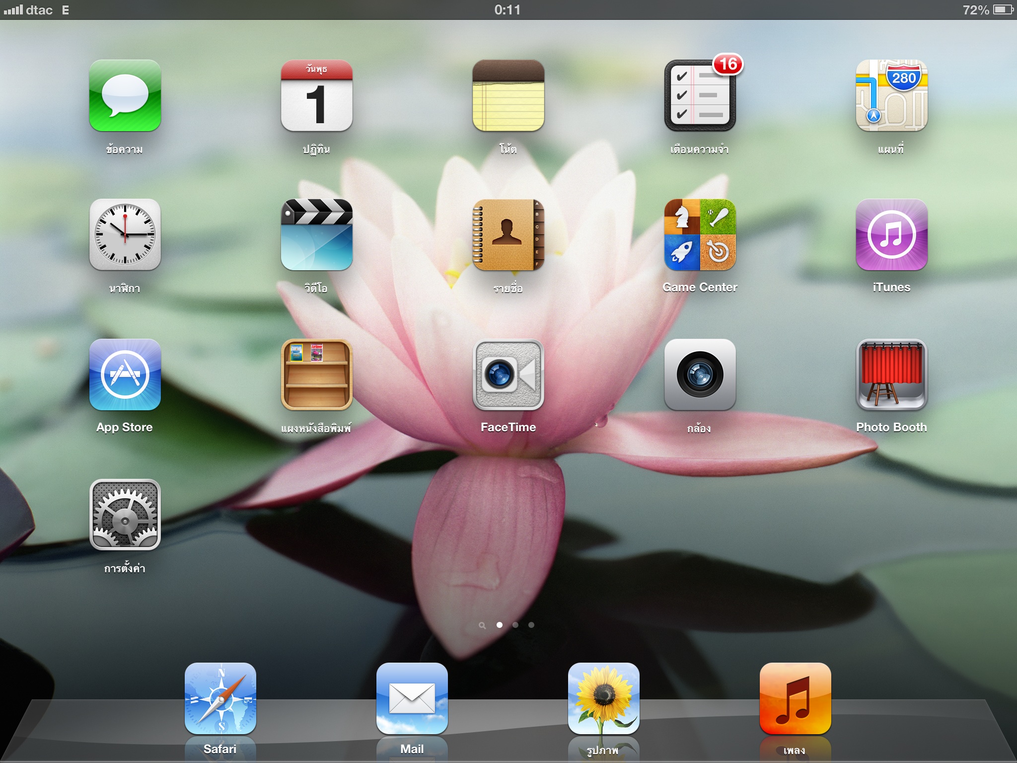
Task: Open Safari from the dock
Action: (220, 699)
